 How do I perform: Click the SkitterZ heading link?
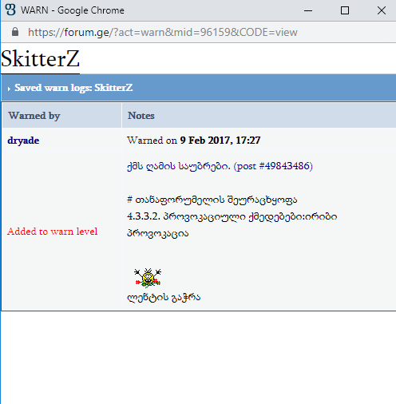coord(40,59)
